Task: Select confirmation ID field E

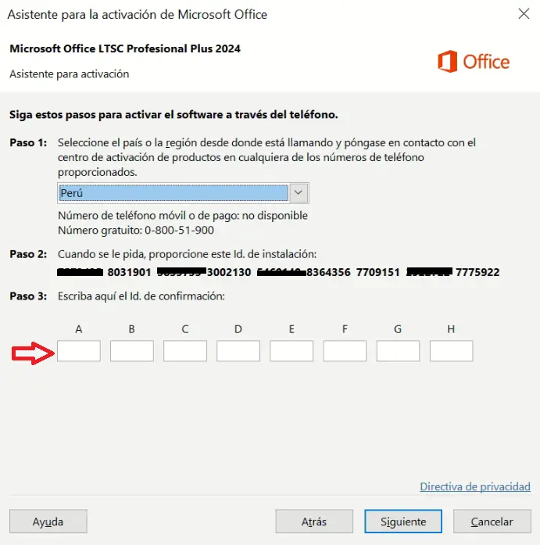Action: click(x=291, y=351)
